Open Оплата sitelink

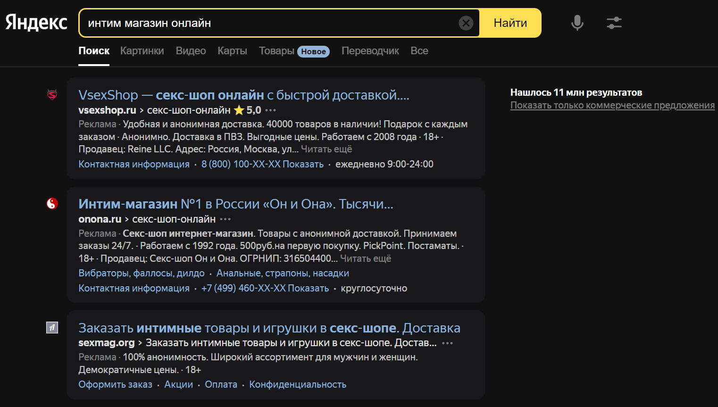[221, 384]
